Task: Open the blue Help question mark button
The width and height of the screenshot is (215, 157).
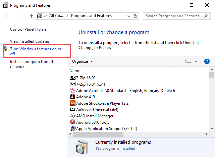Action: click(207, 61)
